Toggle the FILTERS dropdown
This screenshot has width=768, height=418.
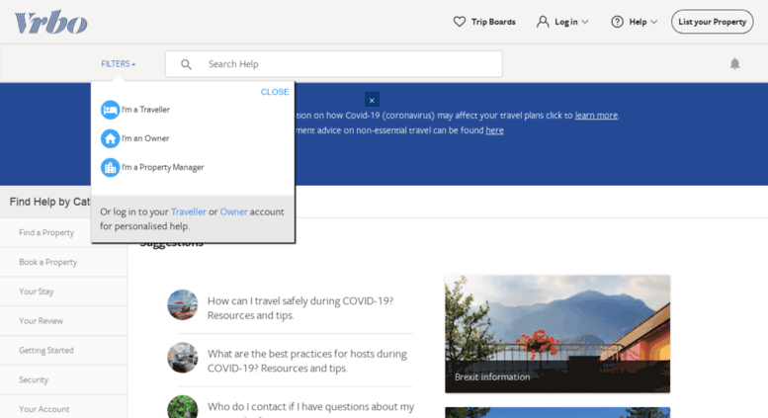tap(118, 63)
